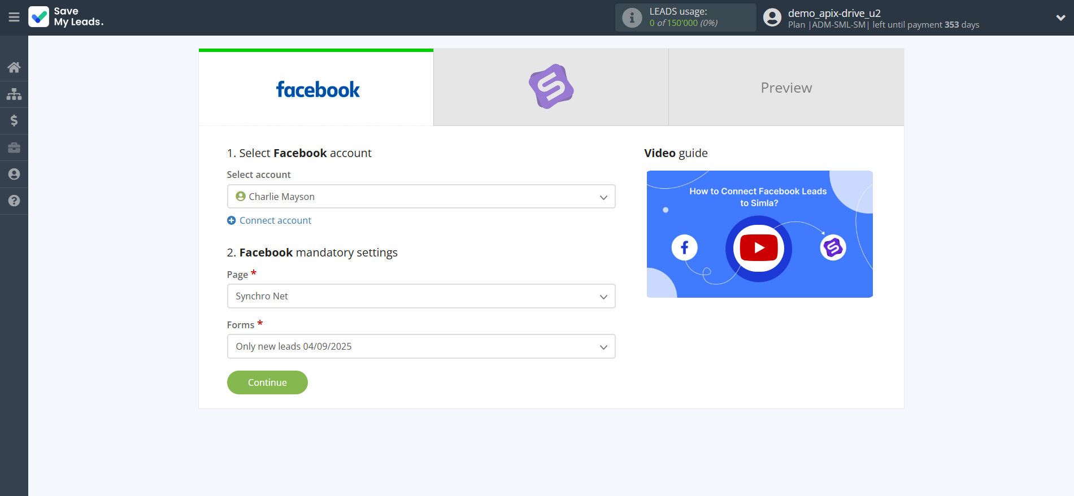The image size is (1074, 496).
Task: Switch to the Simla tab
Action: (x=551, y=87)
